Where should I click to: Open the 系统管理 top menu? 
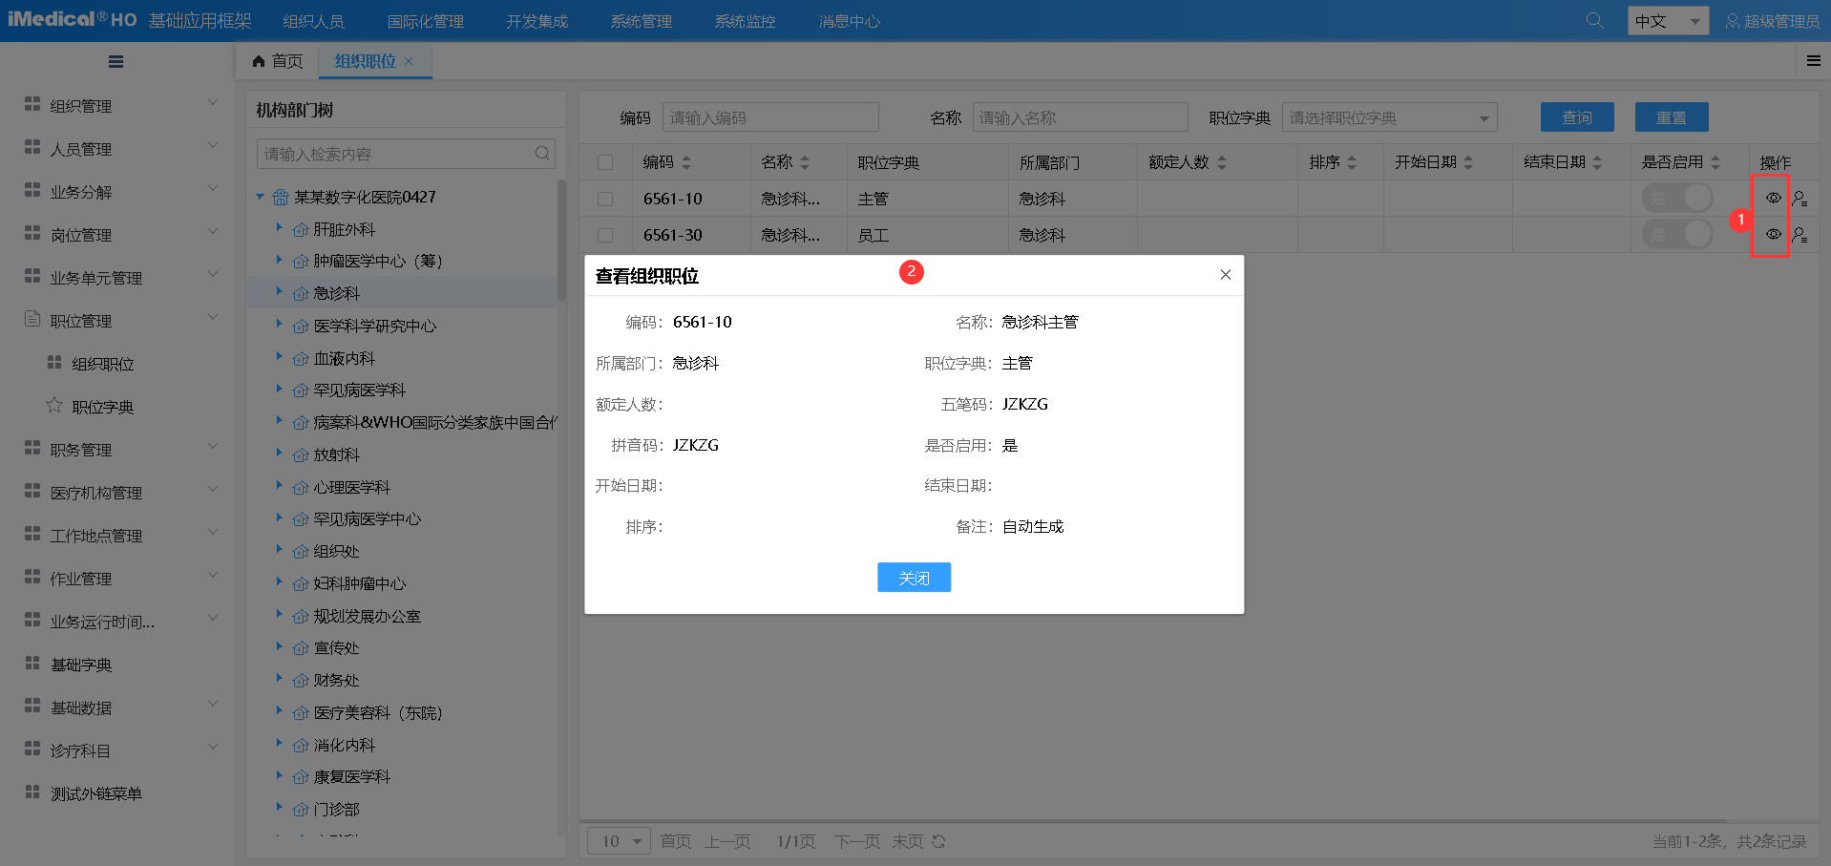tap(641, 21)
